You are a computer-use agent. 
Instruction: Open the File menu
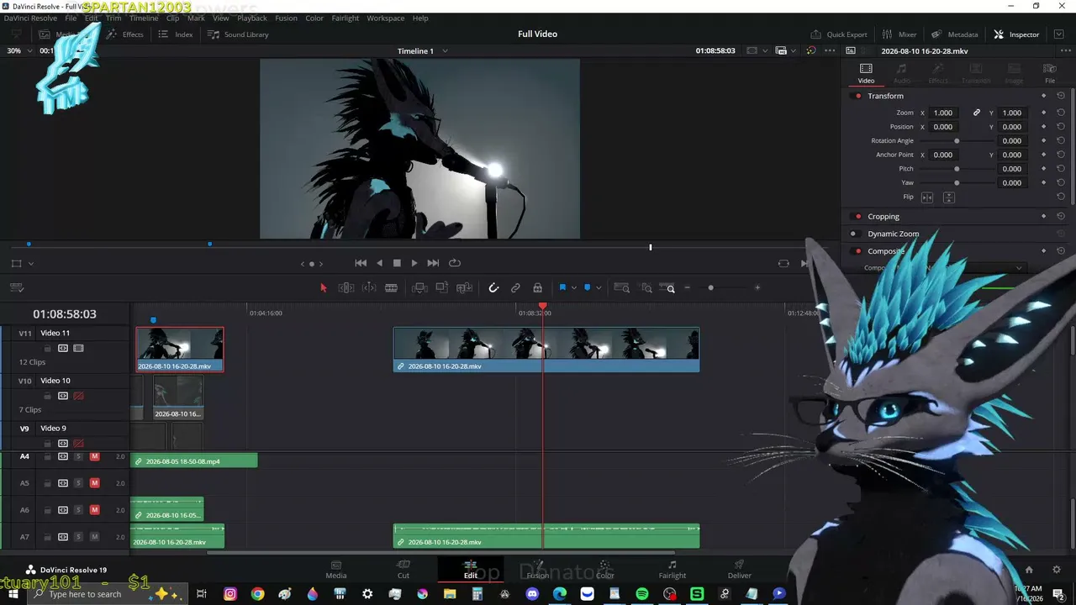(71, 18)
